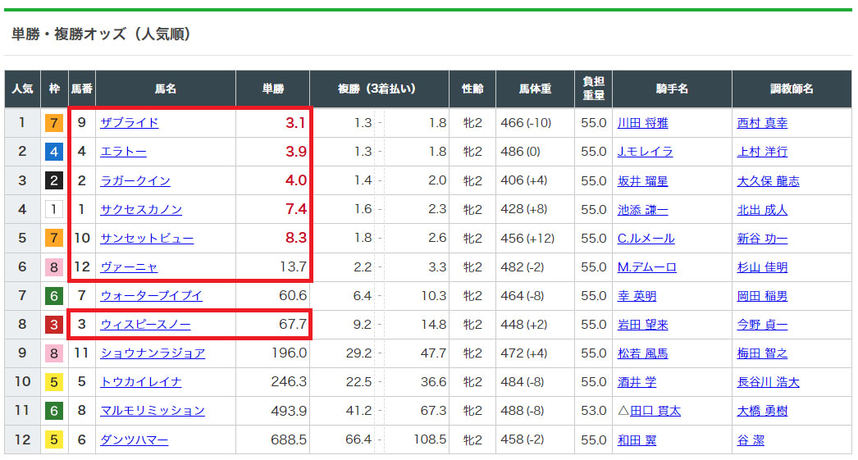This screenshot has width=858, height=460.
Task: Click jockey J.モレイラ link
Action: [x=645, y=152]
